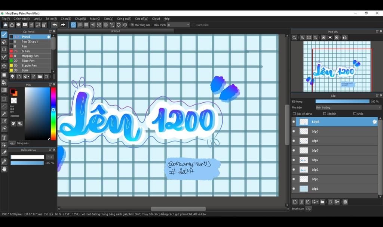
Task: Click the Undo arrow in toolbar
Action: (55, 25)
